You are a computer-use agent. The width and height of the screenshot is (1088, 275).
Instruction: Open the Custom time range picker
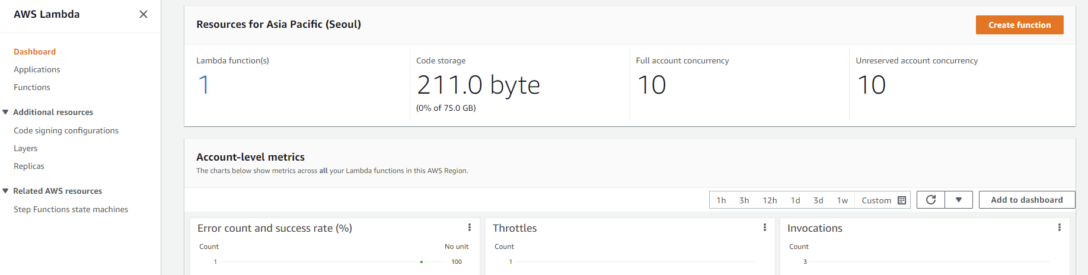point(883,200)
